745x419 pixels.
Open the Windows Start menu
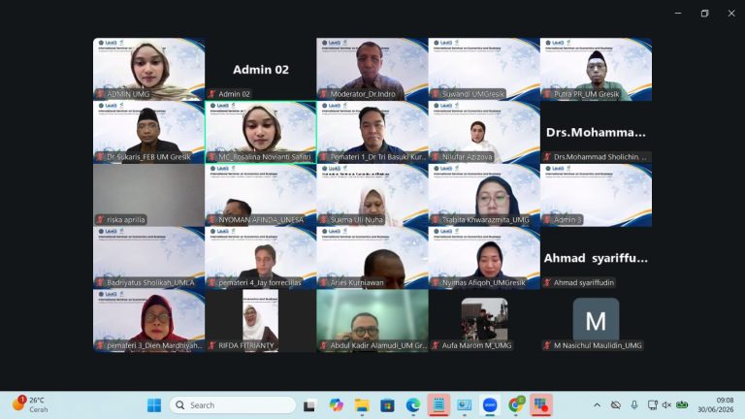pos(154,405)
